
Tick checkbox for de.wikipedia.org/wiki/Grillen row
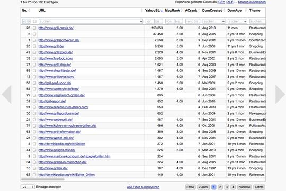tap(34, 144)
